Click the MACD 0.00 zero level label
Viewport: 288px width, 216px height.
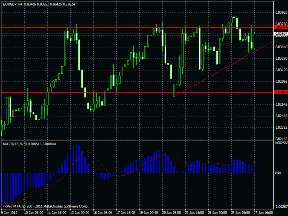tap(278, 173)
